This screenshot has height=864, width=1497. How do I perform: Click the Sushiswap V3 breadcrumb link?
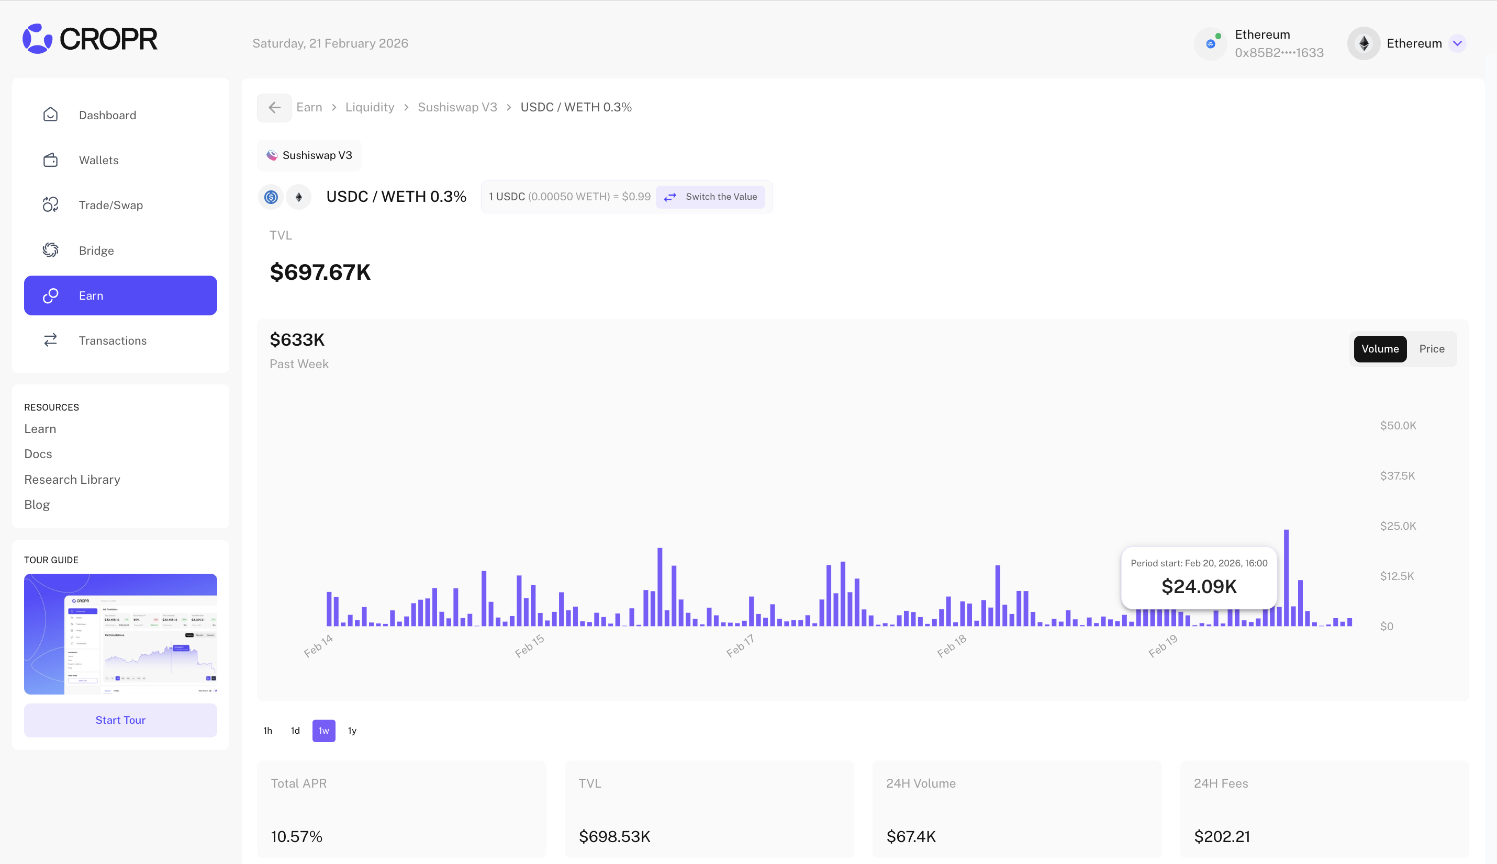(x=457, y=107)
